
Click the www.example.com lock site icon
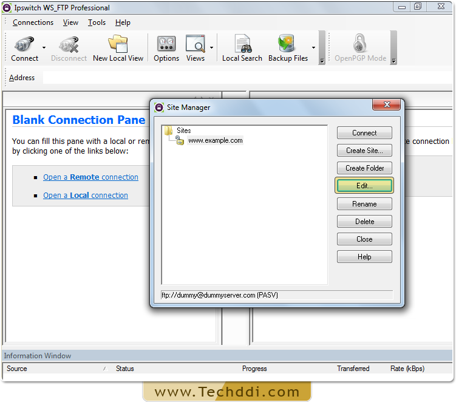tap(180, 140)
